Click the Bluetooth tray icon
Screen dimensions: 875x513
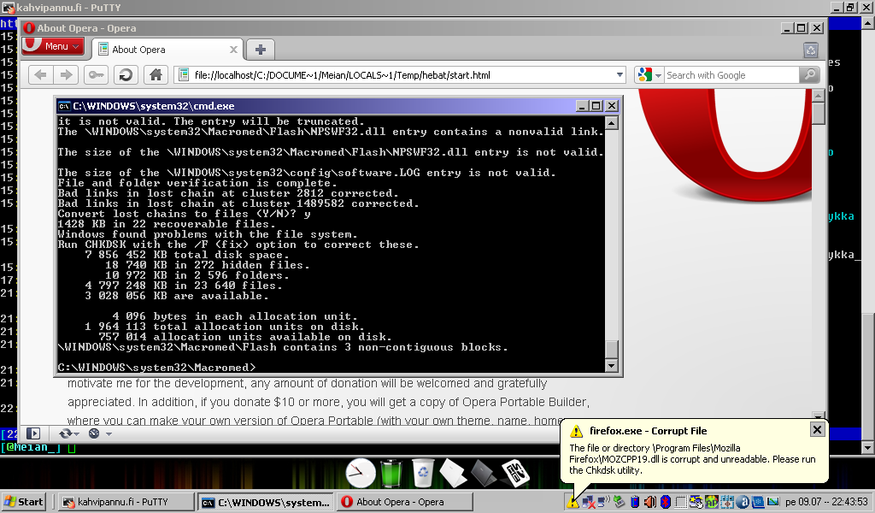point(663,502)
